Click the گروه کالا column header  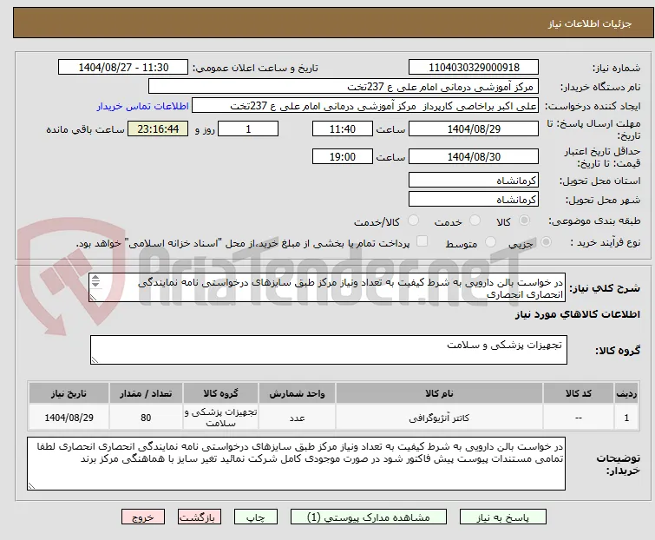(220, 393)
